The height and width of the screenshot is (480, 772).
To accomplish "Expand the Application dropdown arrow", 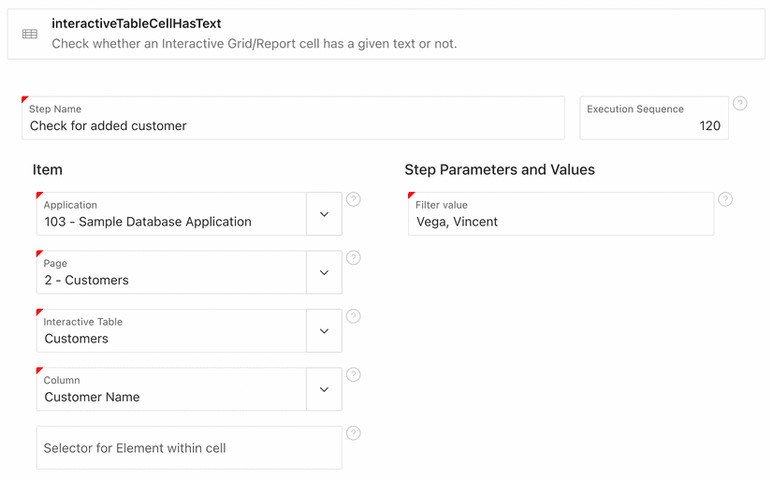I will 324,214.
